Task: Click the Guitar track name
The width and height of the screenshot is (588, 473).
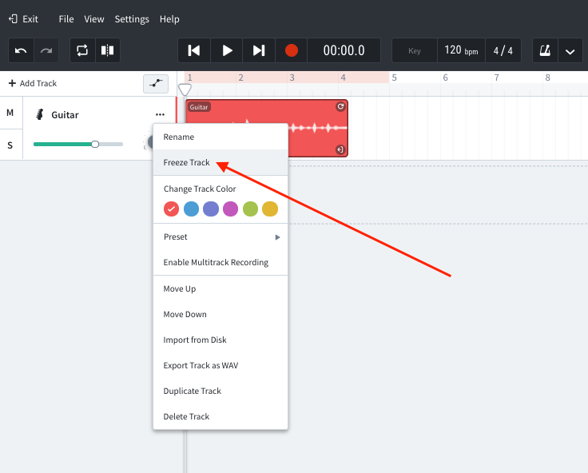Action: click(65, 115)
